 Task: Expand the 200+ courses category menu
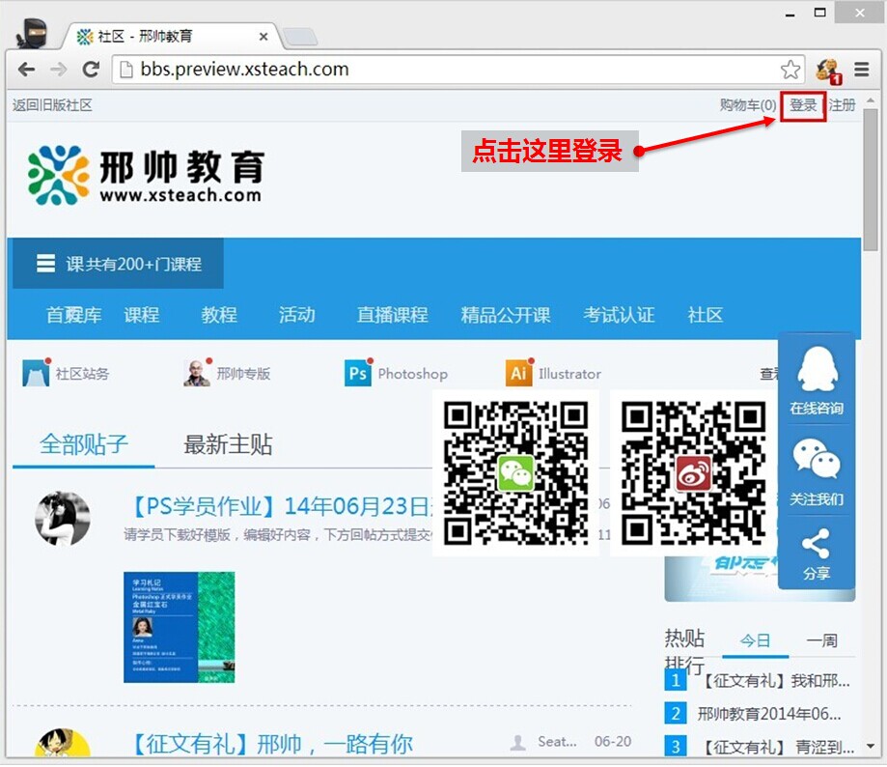click(118, 264)
